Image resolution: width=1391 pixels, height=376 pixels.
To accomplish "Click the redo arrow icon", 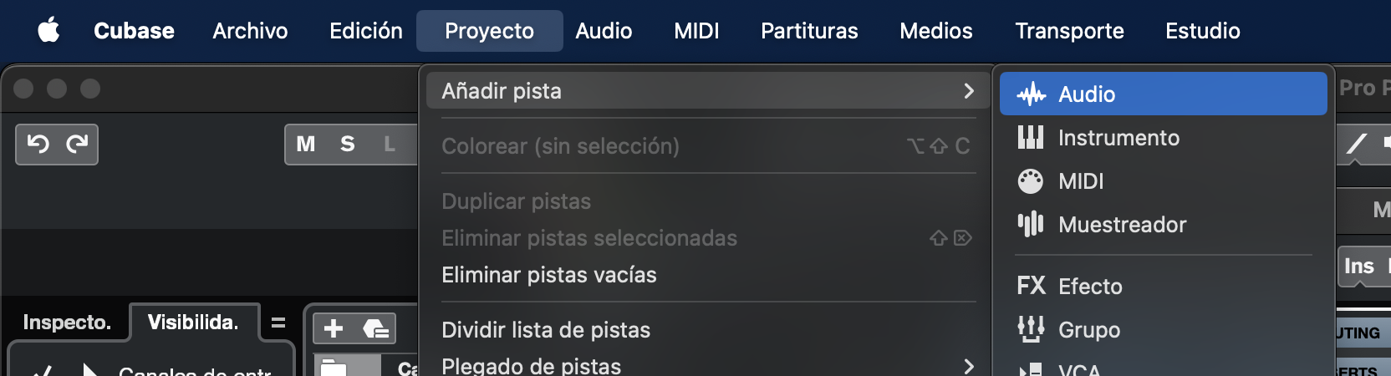I will click(77, 145).
